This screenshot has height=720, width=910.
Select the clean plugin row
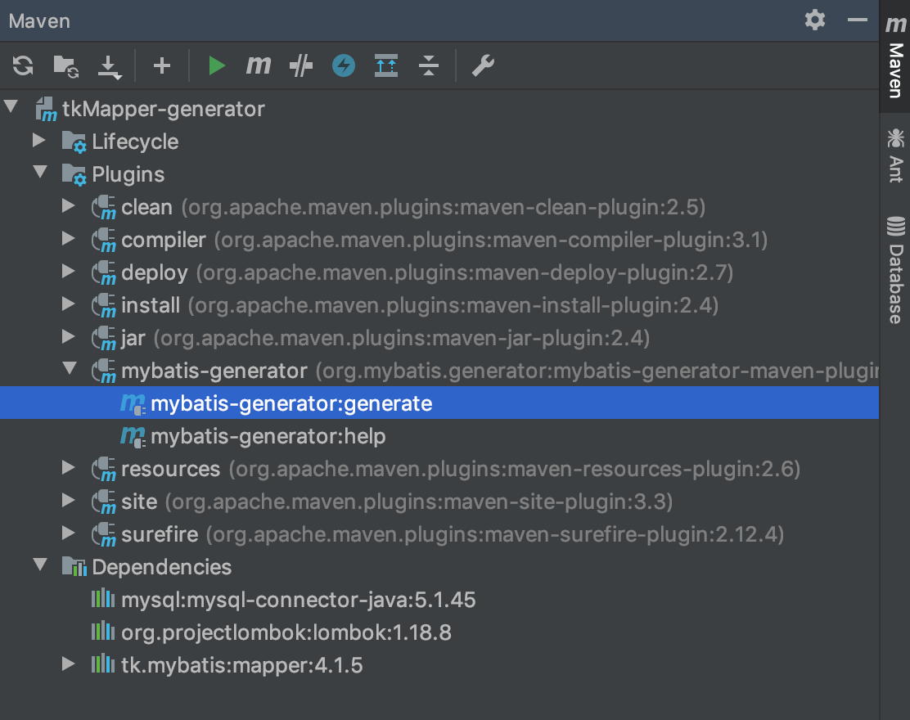439,207
